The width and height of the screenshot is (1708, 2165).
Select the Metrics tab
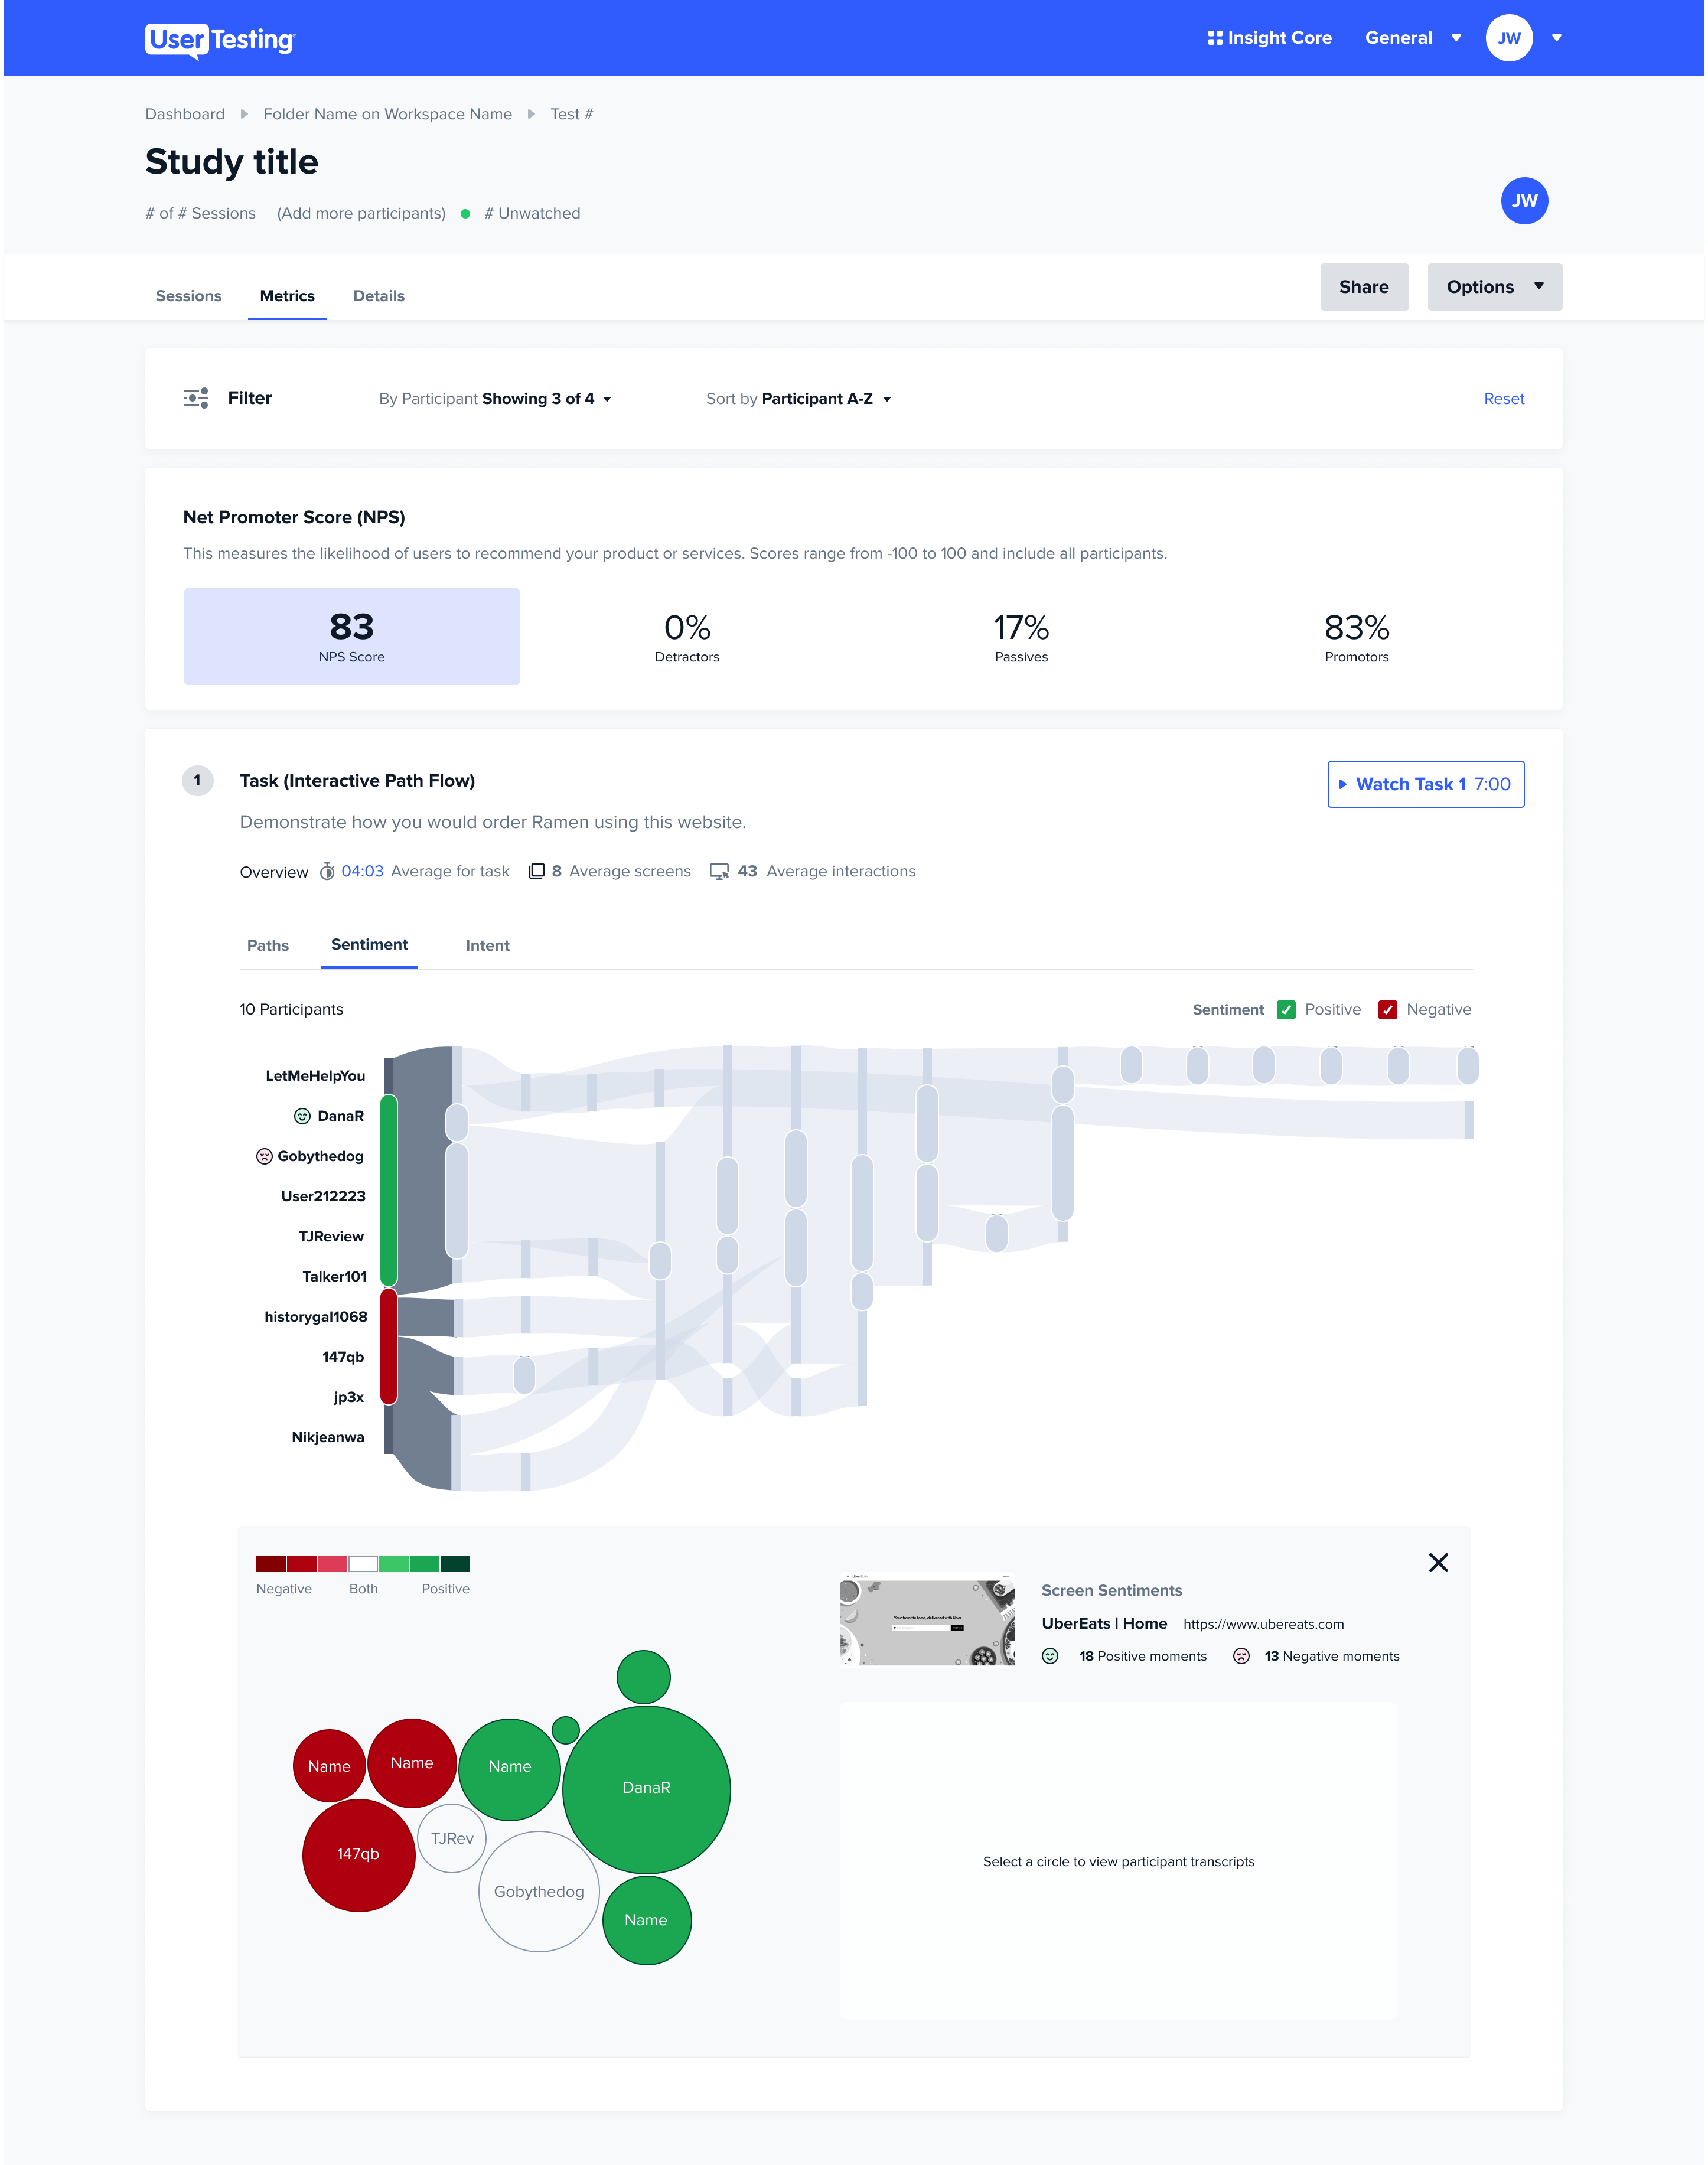[287, 296]
